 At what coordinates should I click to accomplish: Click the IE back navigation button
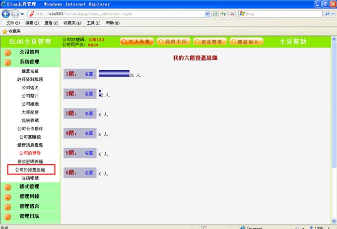click(6, 14)
